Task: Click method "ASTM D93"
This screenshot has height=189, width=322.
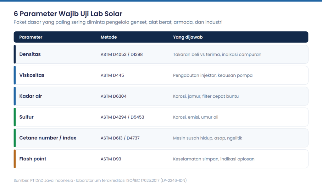Action: [111, 159]
